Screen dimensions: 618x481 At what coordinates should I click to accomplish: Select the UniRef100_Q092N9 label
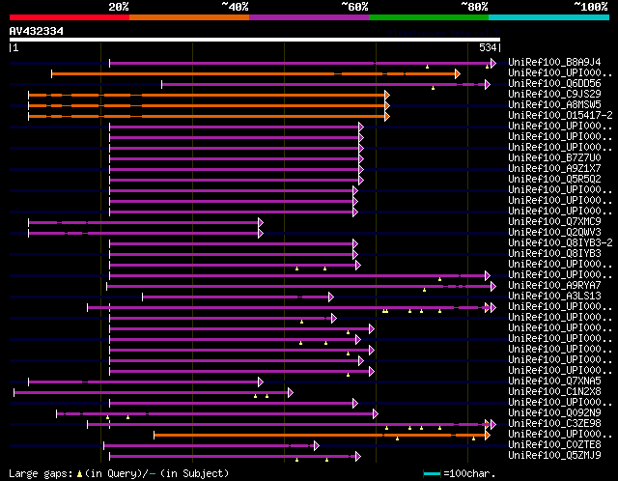(554, 413)
